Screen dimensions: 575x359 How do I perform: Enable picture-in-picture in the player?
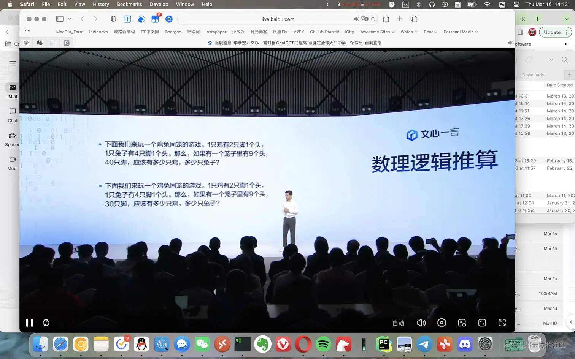tap(462, 323)
